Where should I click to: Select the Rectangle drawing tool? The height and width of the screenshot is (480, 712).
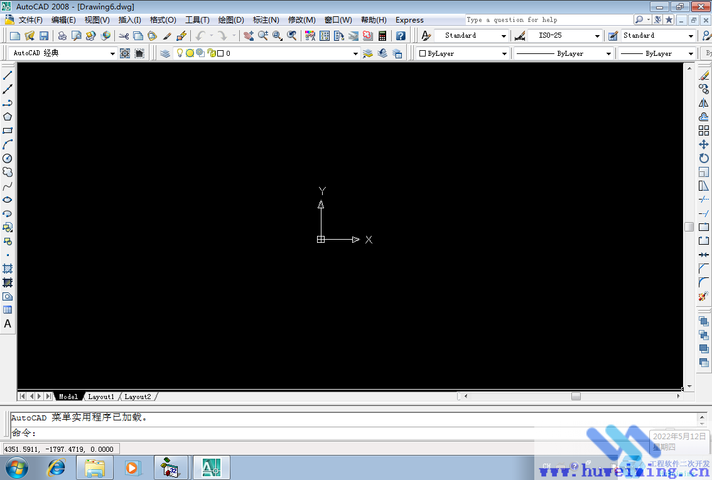[x=8, y=131]
